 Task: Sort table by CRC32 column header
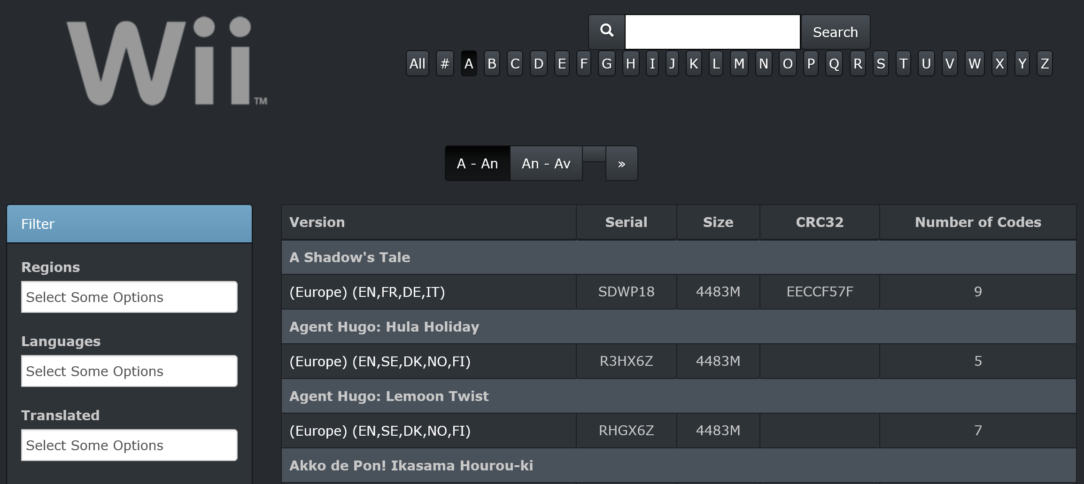pos(820,222)
